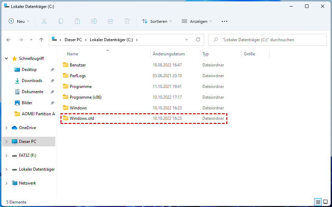This screenshot has width=332, height=207.
Task: Click the search magnifier icon
Action: click(216, 40)
